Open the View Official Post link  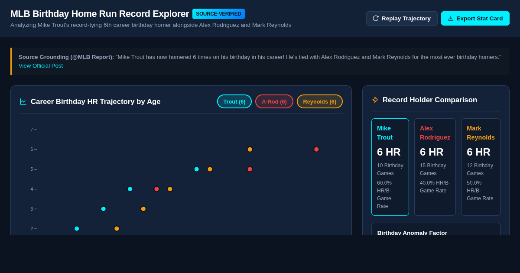41,66
